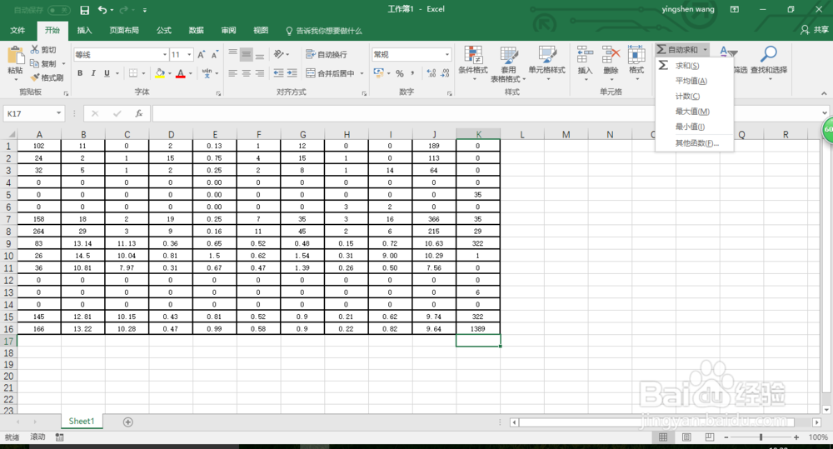Select column K header
Screen dimensions: 833x449
pos(478,134)
